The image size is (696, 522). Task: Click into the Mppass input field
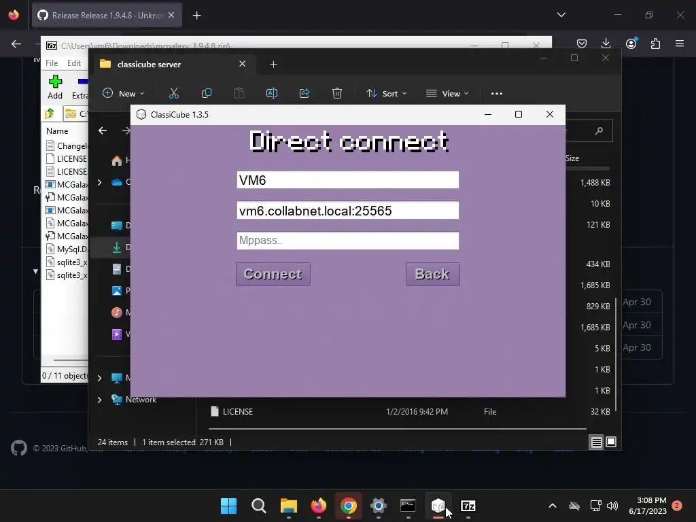(347, 241)
